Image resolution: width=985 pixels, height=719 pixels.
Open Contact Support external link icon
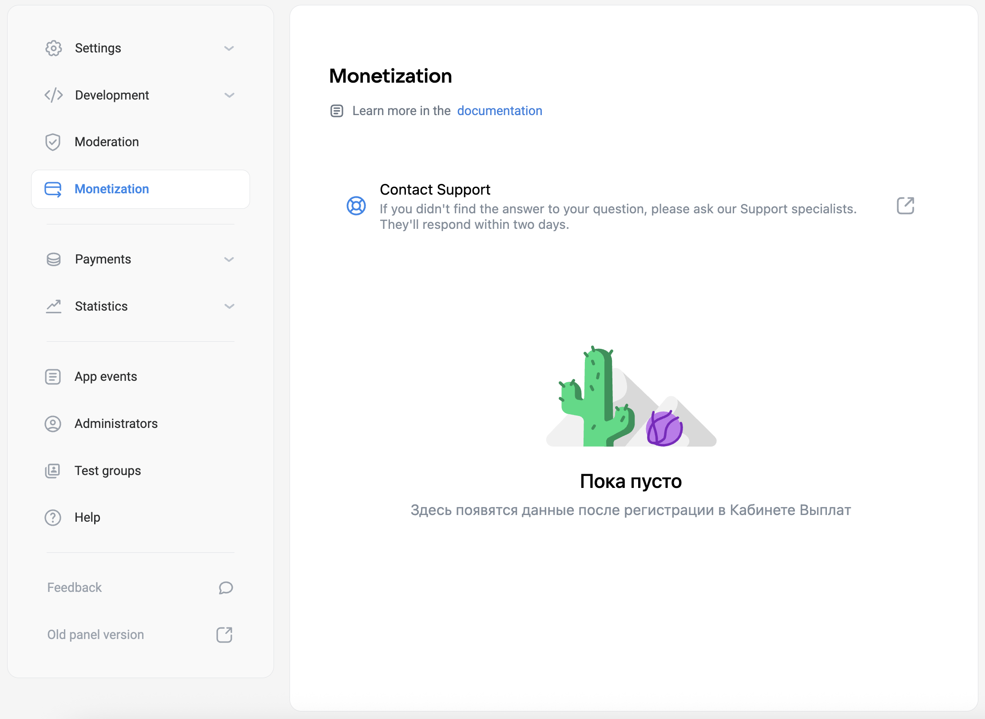tap(906, 206)
